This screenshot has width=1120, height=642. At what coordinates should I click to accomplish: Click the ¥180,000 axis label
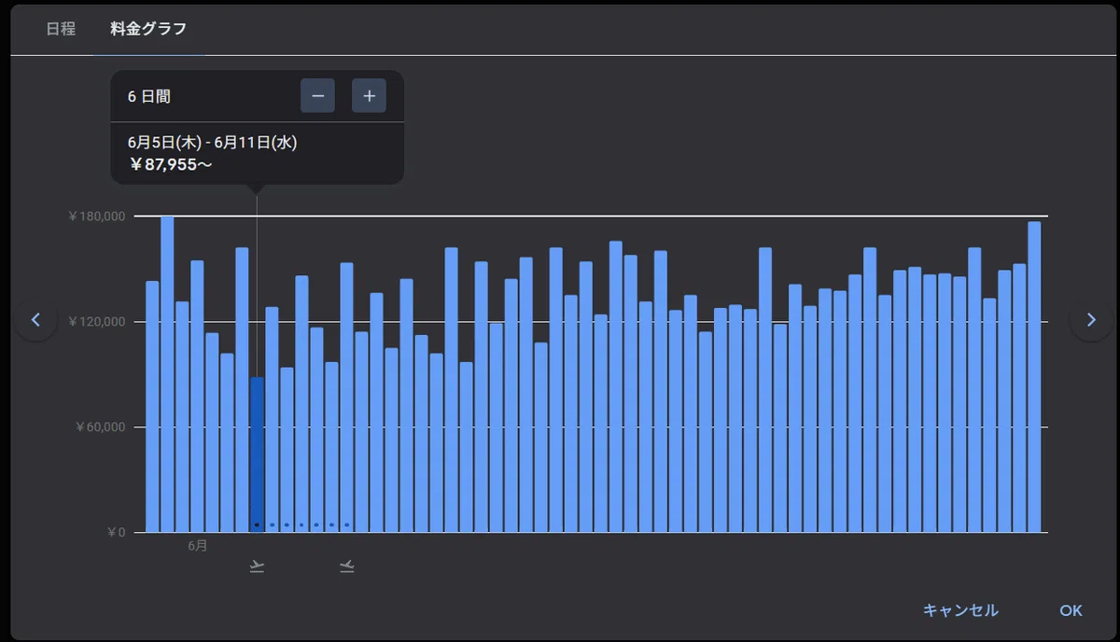[96, 216]
